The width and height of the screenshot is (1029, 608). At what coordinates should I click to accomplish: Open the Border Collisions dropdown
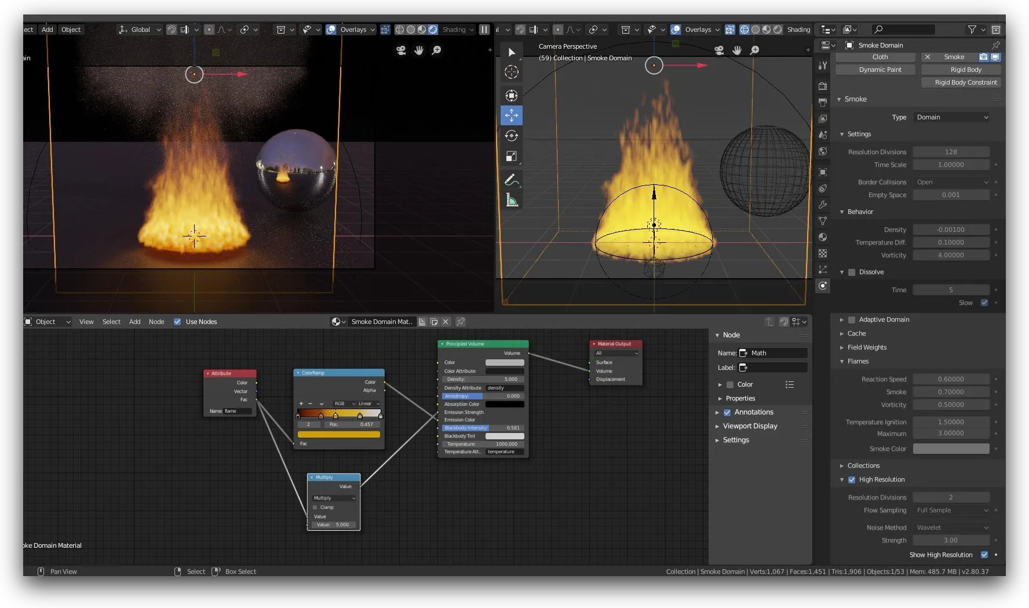click(x=951, y=182)
